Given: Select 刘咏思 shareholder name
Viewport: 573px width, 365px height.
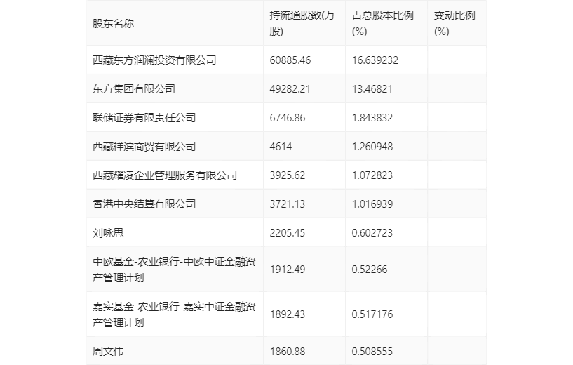Looking at the screenshot, I should tap(108, 233).
